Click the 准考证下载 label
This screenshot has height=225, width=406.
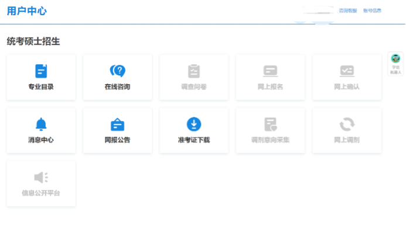coord(194,140)
